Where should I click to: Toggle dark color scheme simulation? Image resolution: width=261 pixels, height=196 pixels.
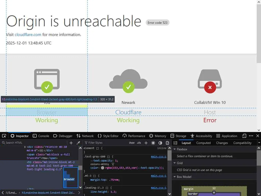[160, 143]
